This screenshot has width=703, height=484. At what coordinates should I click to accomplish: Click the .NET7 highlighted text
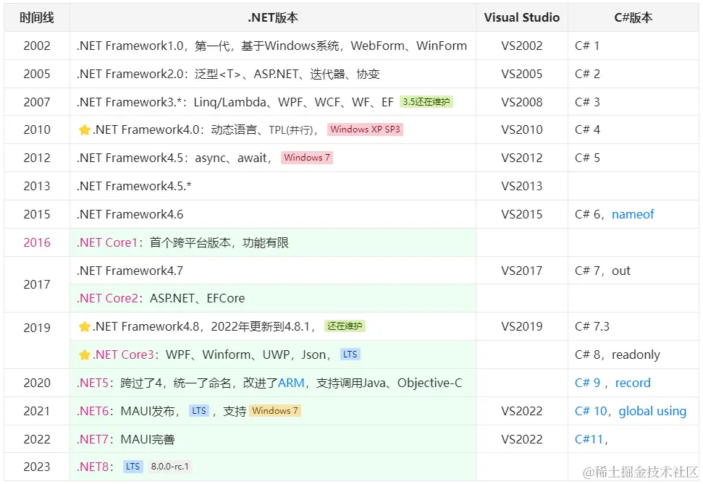(x=93, y=439)
